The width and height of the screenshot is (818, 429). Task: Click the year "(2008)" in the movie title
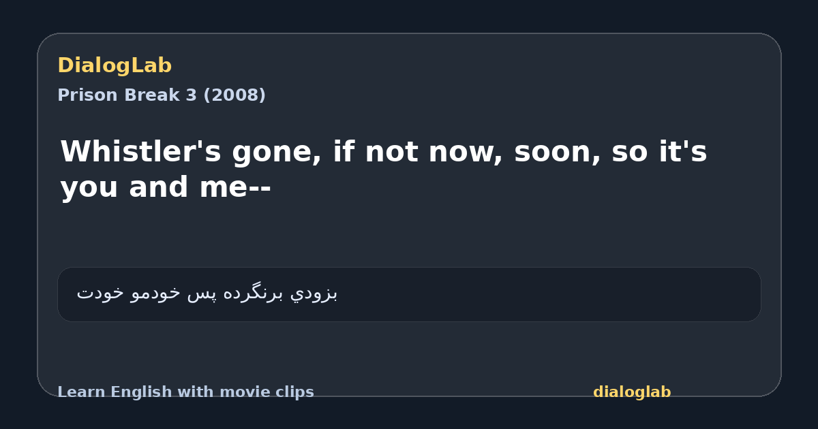[234, 95]
